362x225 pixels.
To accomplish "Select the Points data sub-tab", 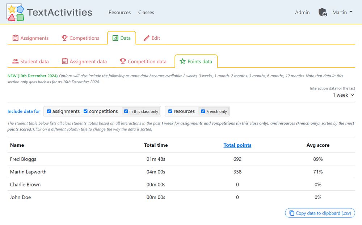I will (x=196, y=61).
